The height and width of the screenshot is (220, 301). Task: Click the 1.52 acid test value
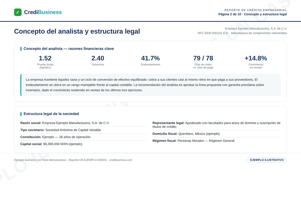tap(45, 58)
